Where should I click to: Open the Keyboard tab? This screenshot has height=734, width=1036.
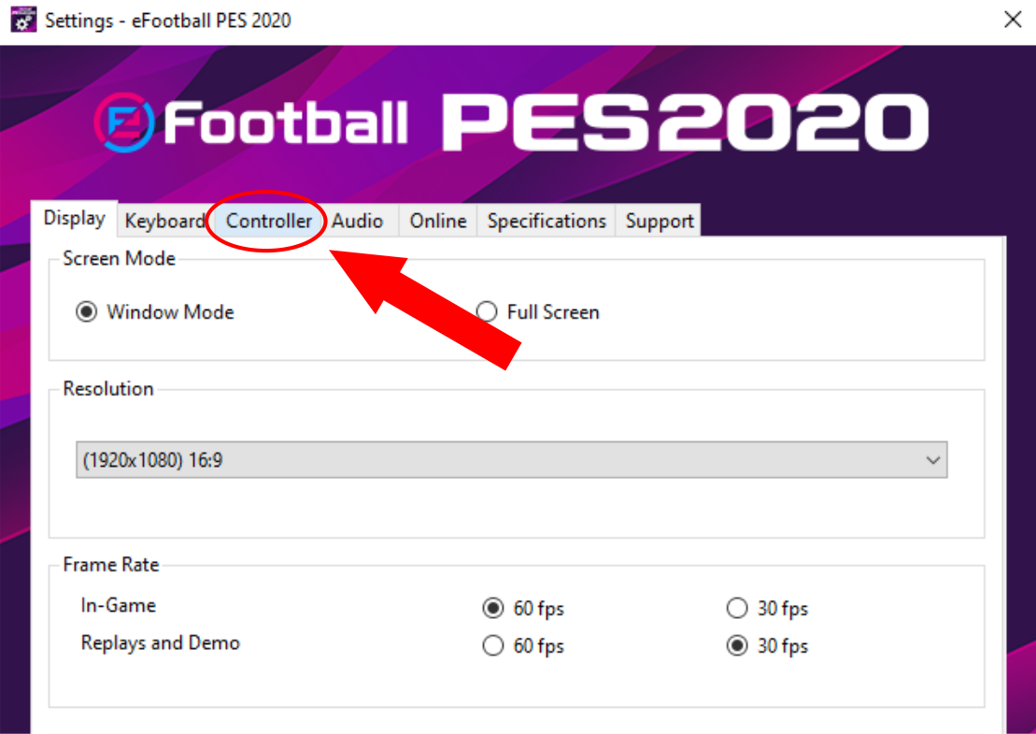click(x=164, y=221)
